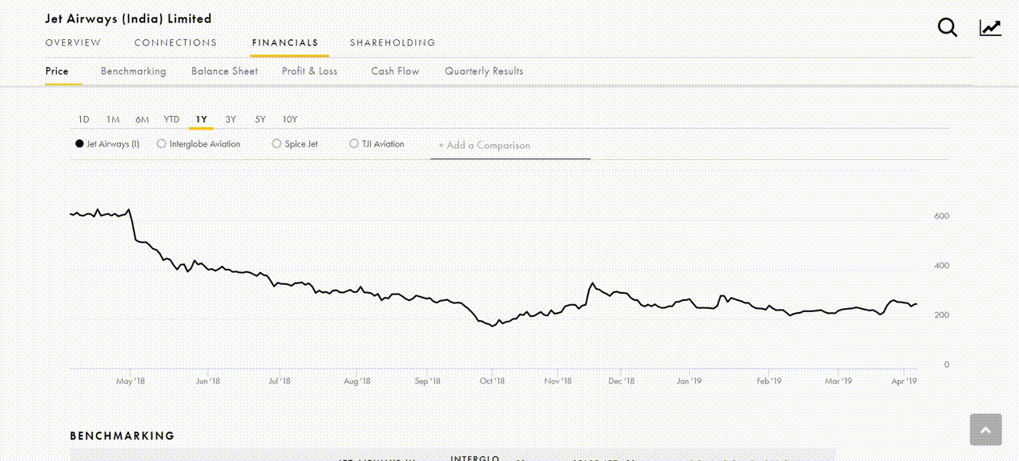Switch to the Overview tab

tap(73, 42)
